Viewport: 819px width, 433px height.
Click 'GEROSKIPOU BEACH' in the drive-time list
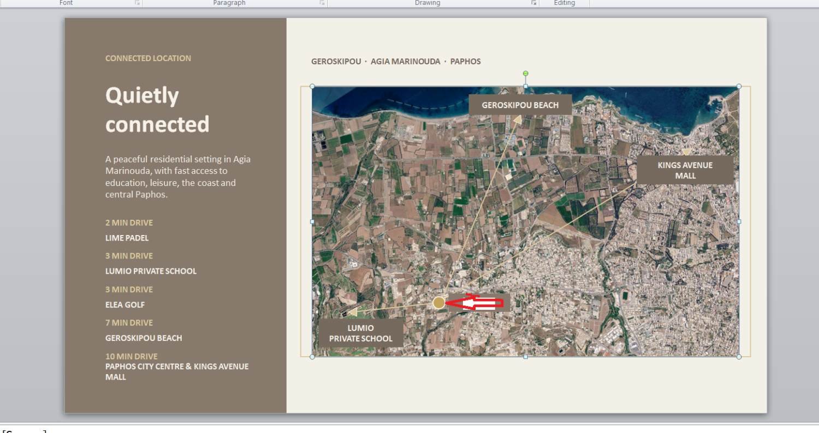pyautogui.click(x=144, y=338)
